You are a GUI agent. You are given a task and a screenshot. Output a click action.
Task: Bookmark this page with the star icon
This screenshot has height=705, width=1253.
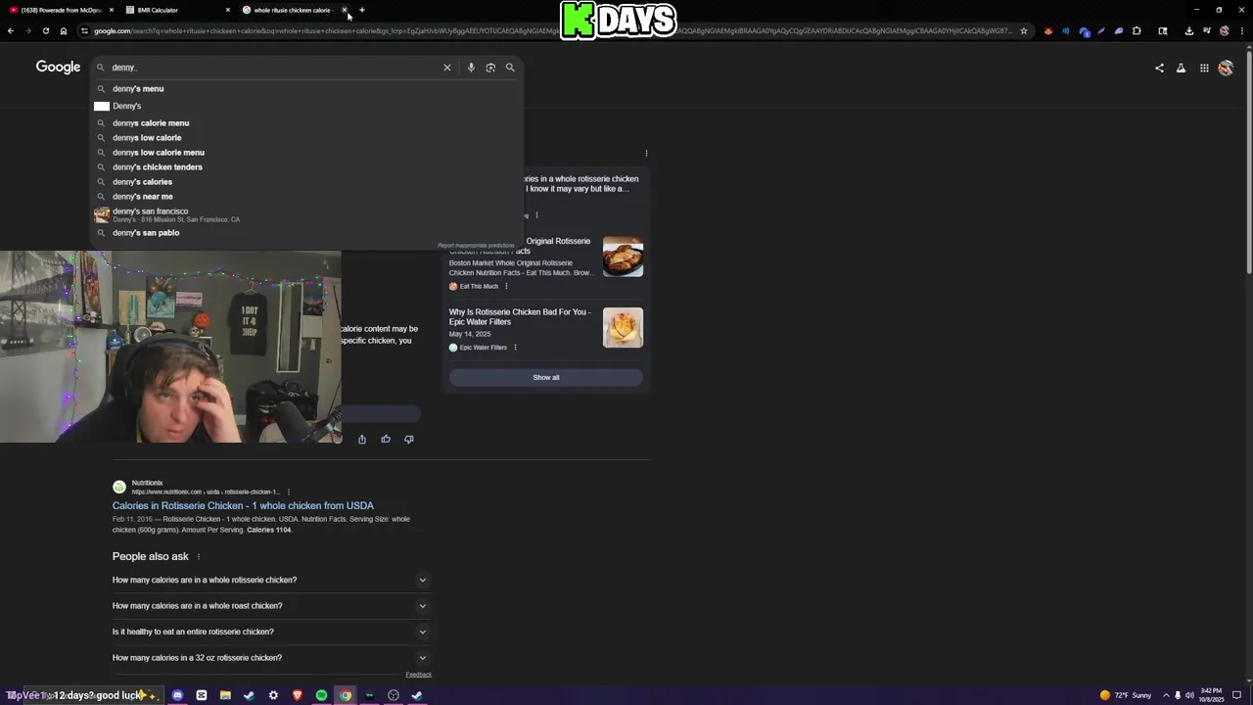pos(1024,30)
